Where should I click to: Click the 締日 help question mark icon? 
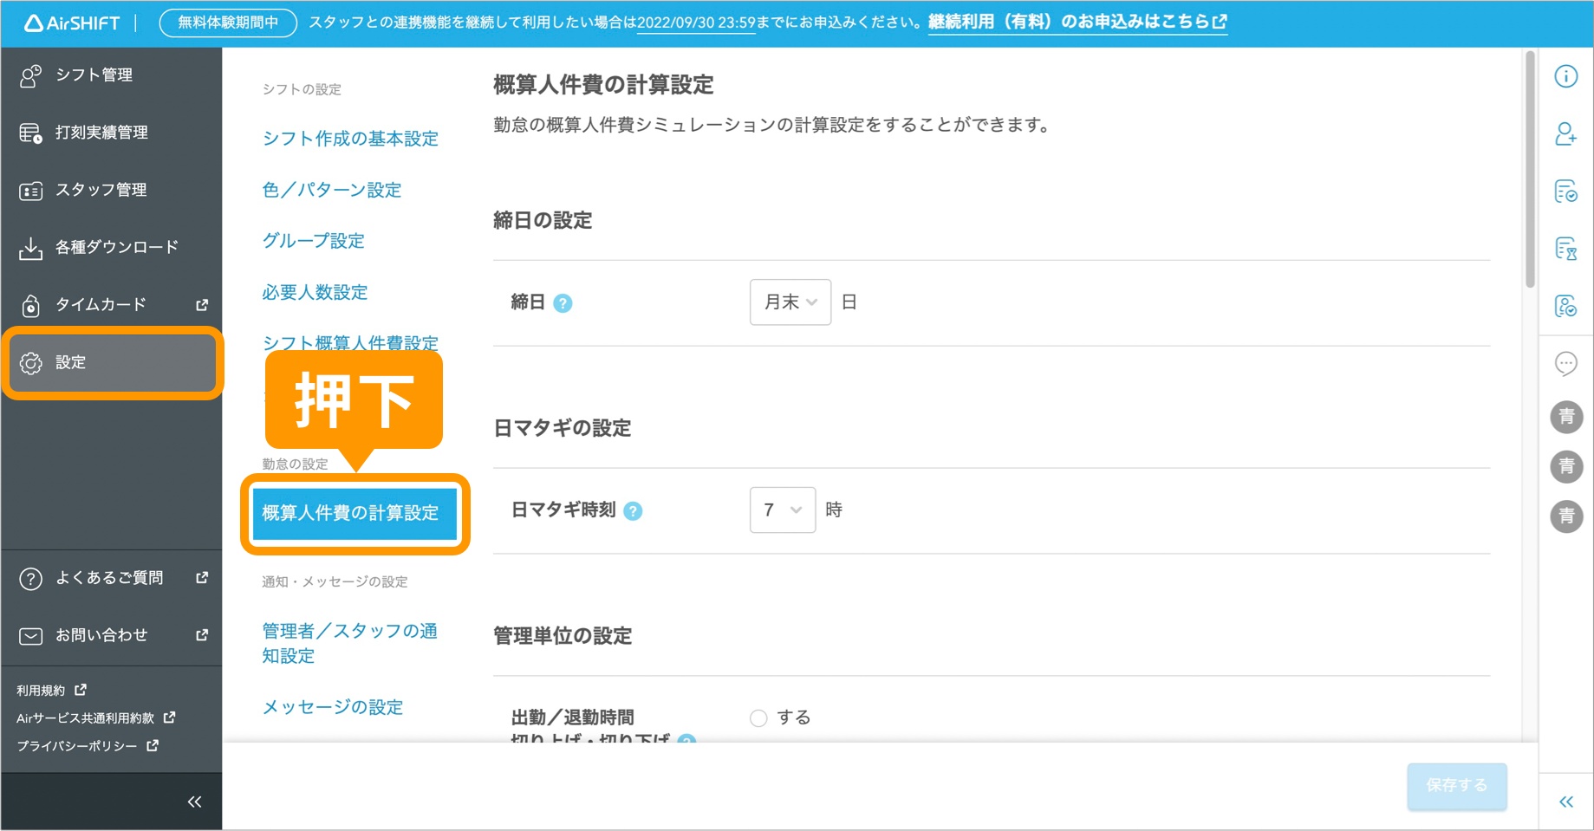(x=563, y=303)
